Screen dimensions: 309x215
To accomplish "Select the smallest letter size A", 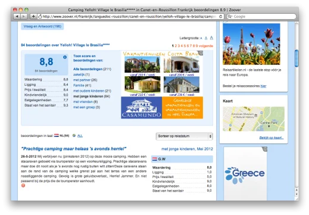I will point(201,38).
